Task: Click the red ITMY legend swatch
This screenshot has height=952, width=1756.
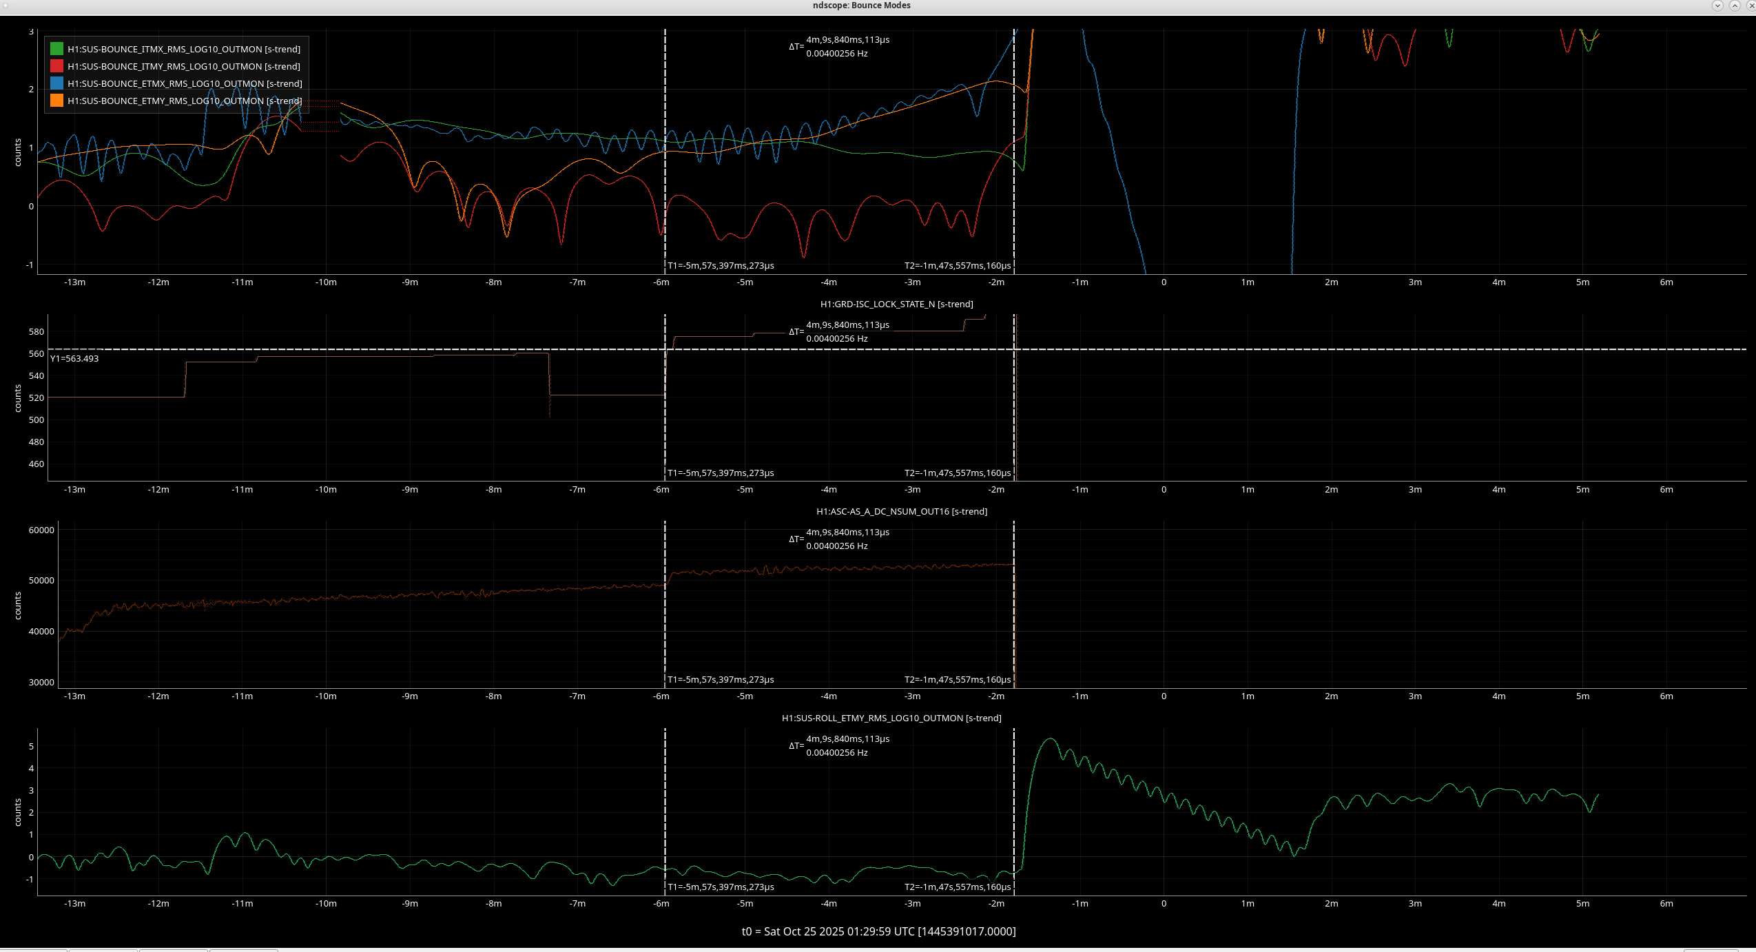Action: click(56, 66)
